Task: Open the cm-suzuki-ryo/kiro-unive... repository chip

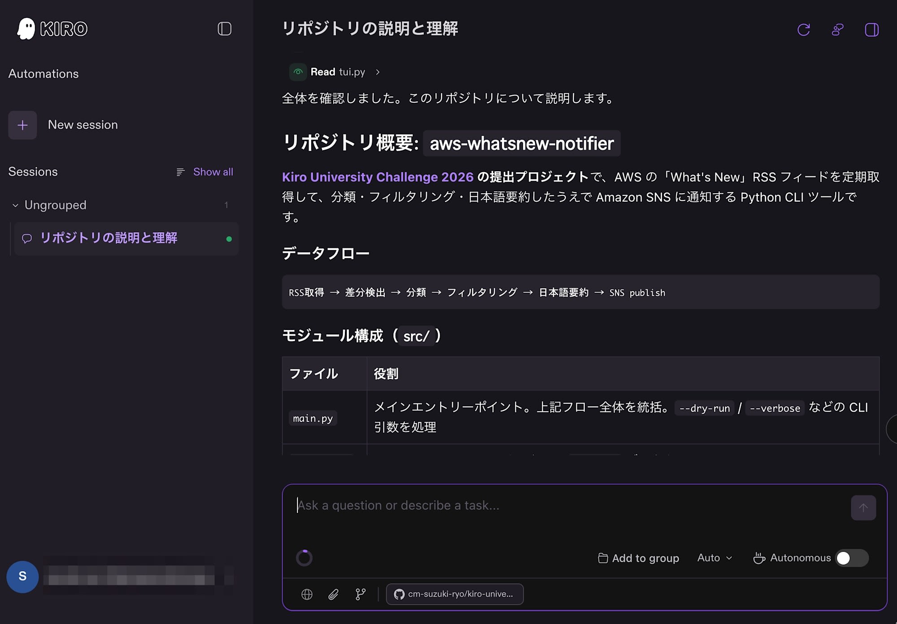Action: [454, 594]
